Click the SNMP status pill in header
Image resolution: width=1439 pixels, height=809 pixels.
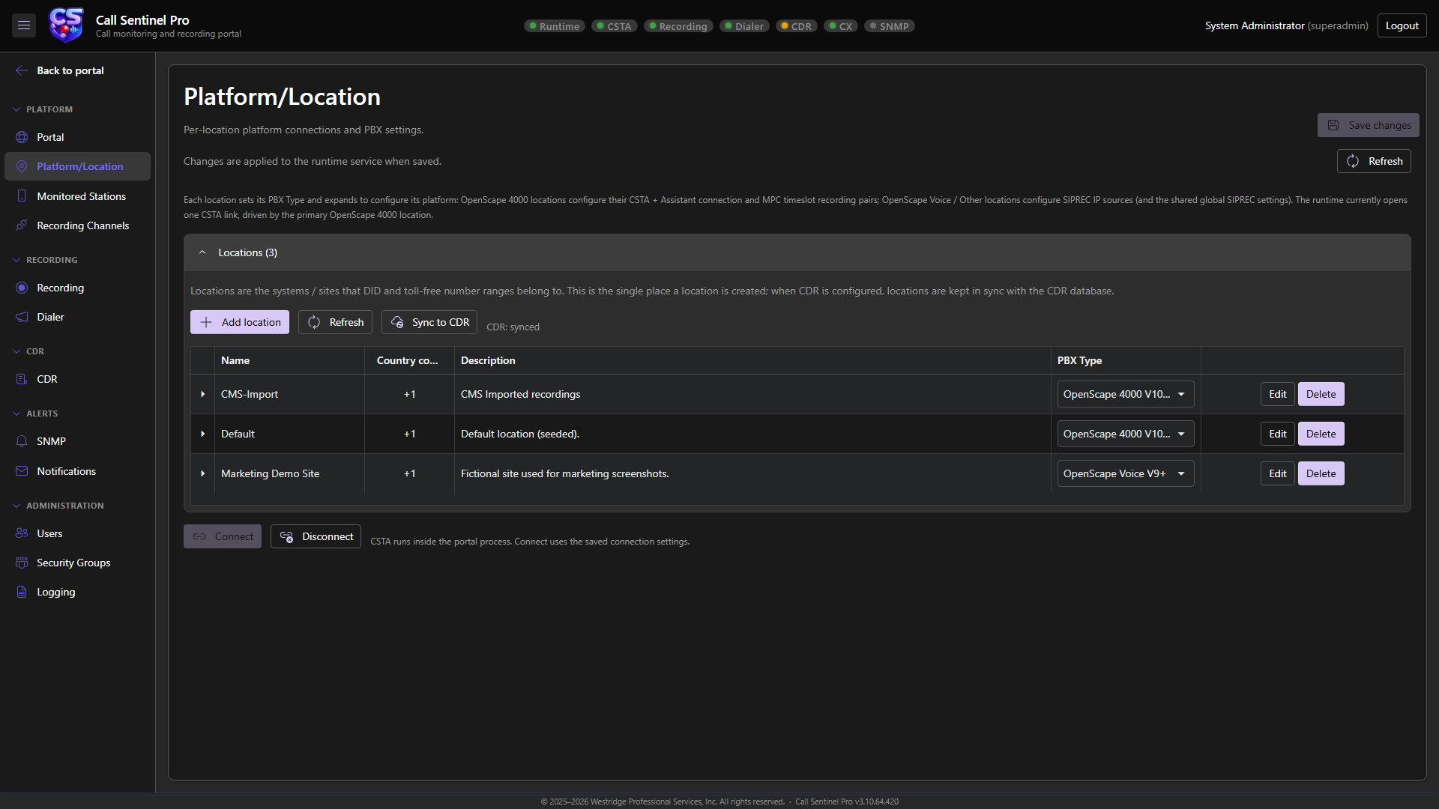tap(889, 26)
